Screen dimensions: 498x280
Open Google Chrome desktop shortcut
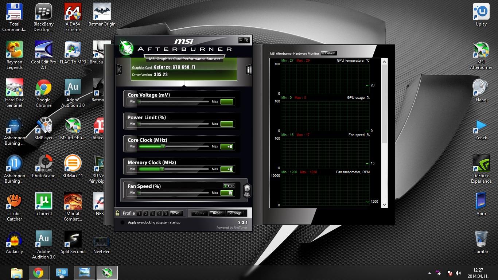(43, 93)
